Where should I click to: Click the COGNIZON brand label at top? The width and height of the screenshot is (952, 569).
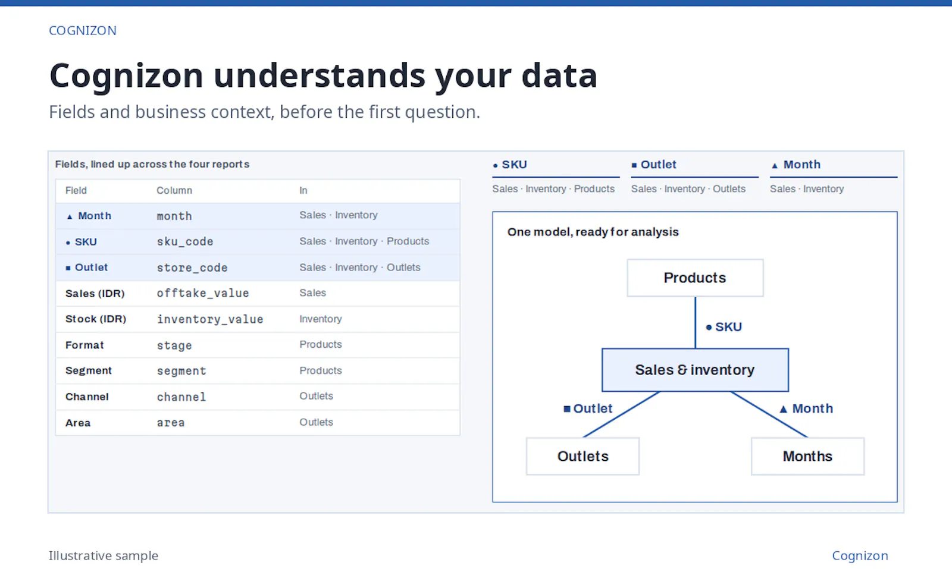point(83,30)
